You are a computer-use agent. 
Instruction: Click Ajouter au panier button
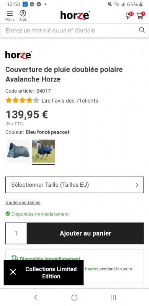[x=85, y=233]
